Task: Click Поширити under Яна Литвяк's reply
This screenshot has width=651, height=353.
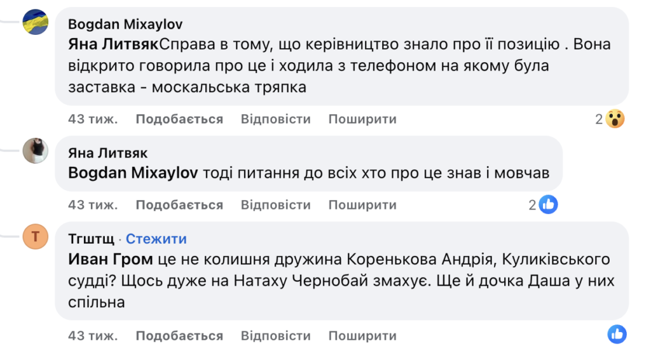Action: pos(362,205)
